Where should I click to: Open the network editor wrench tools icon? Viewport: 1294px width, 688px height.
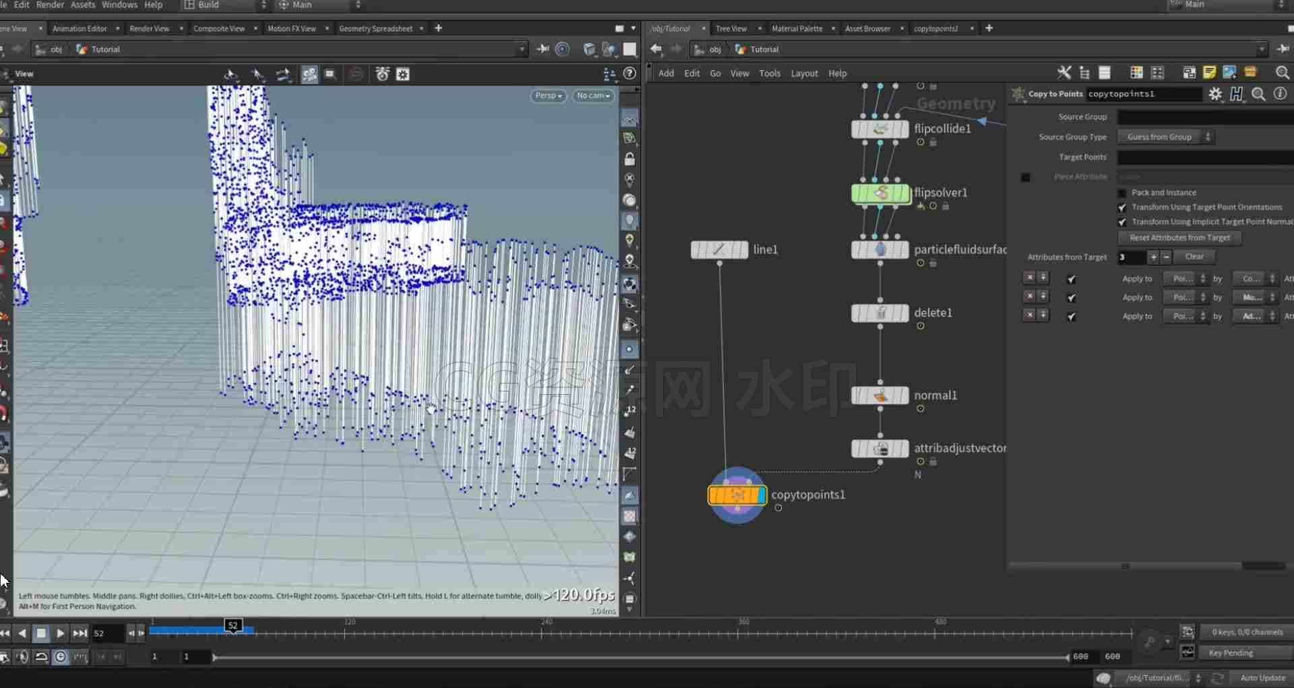click(x=1064, y=73)
